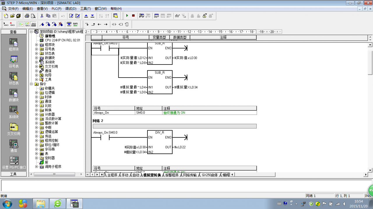Click the download-to-PLC down arrow icon

(x=92, y=16)
